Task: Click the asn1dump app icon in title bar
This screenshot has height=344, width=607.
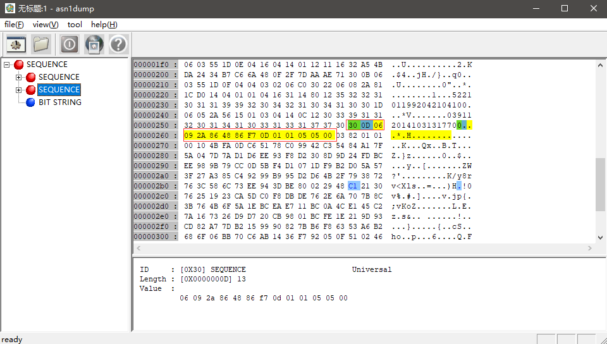Action: click(9, 8)
